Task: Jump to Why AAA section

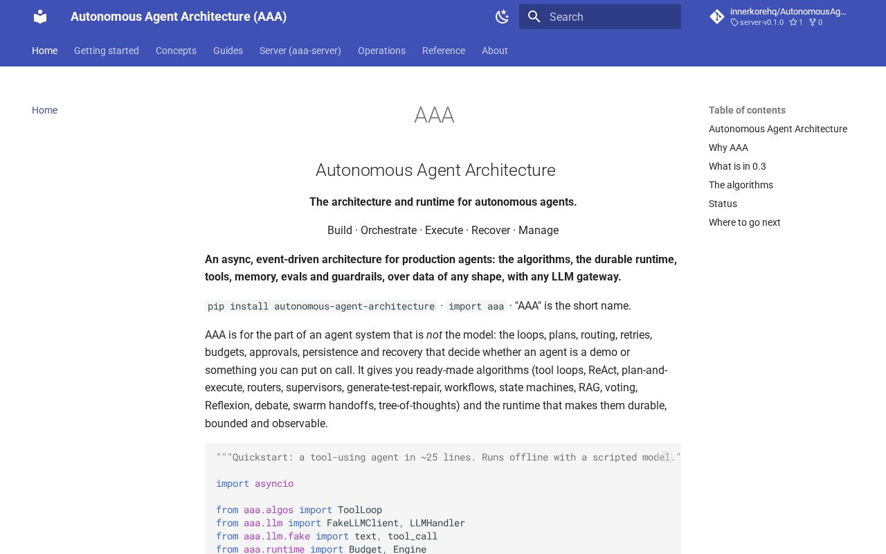Action: 728,148
